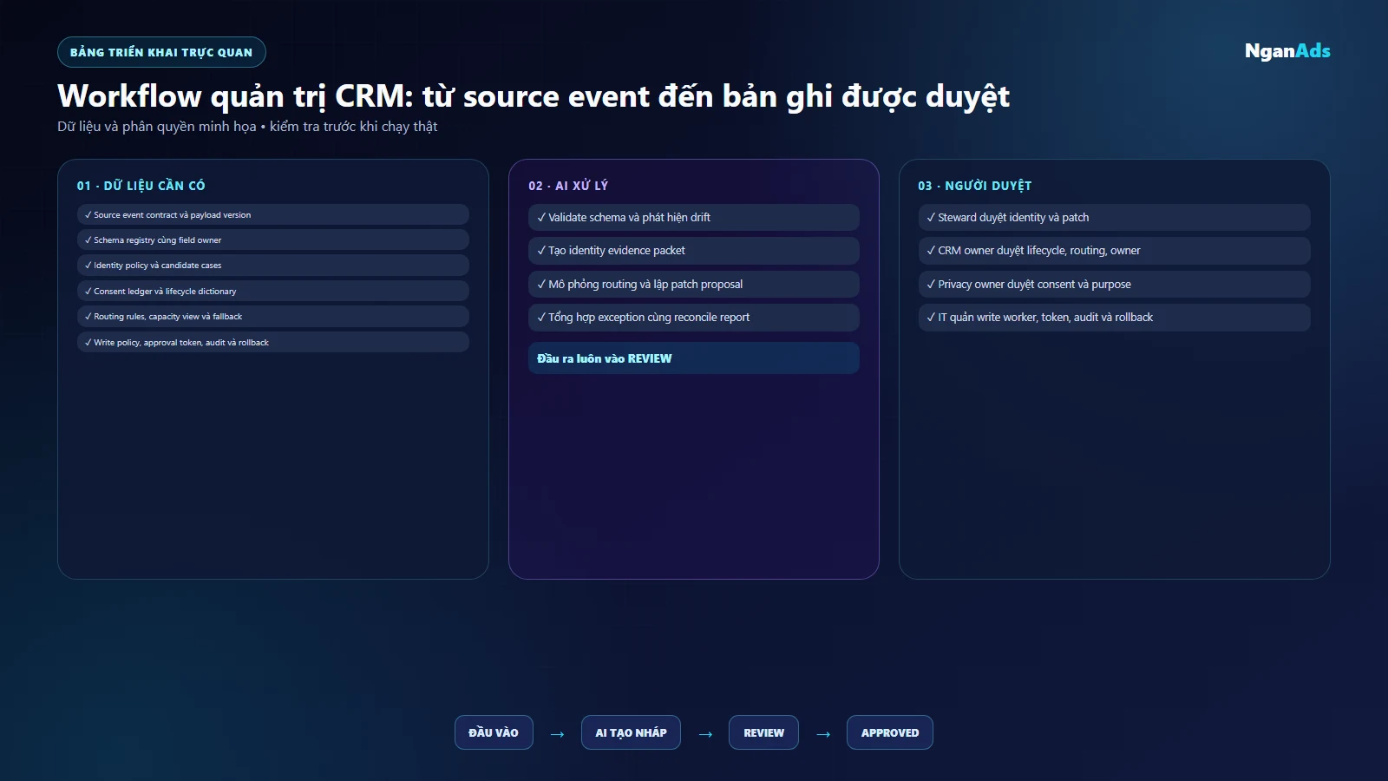This screenshot has height=781, width=1388.
Task: Click the AI TẠO NHÁP step pill
Action: click(631, 732)
